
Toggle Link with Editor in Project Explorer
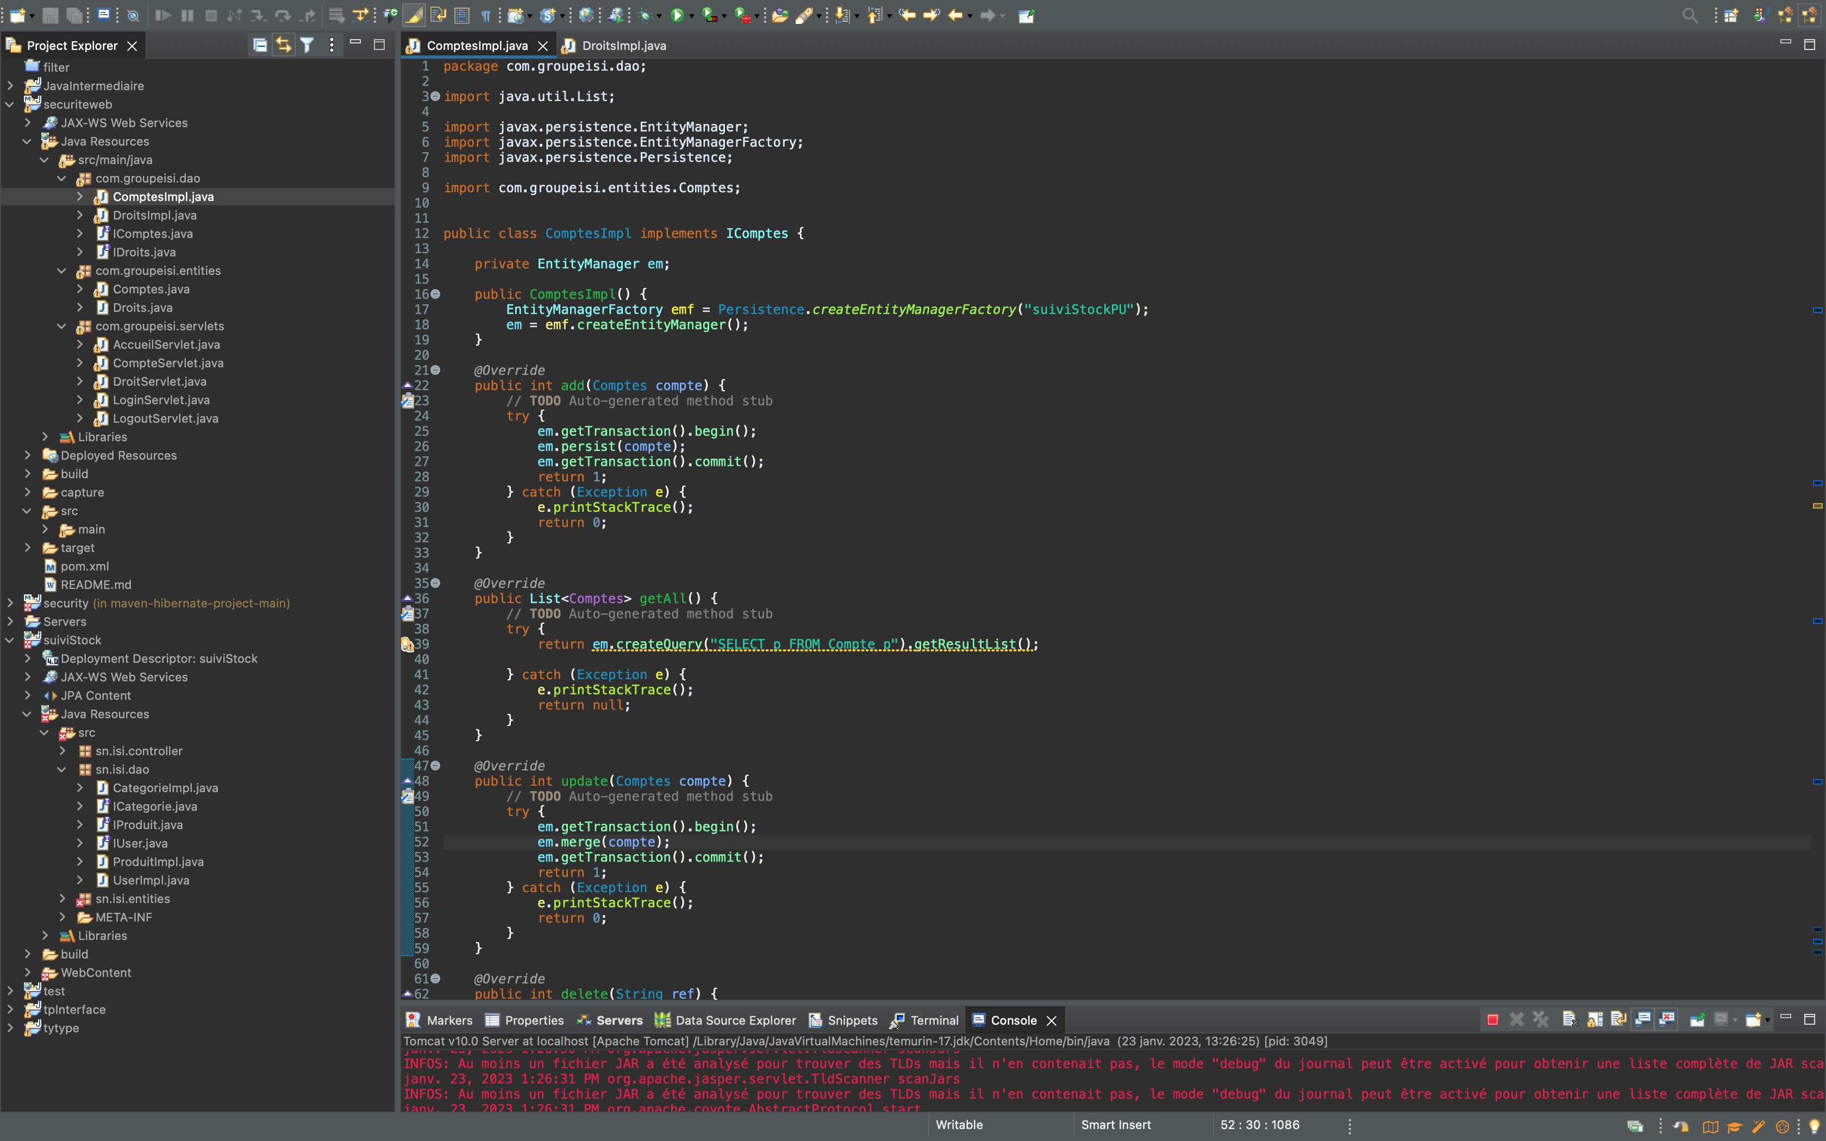pos(283,45)
